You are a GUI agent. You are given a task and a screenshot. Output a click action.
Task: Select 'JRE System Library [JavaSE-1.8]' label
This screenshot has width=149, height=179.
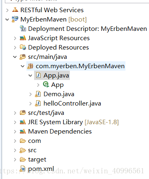click(73, 122)
